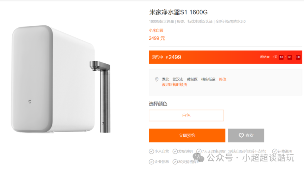This screenshot has width=304, height=170.
Task: Select the 白色 color option
Action: pos(186,115)
